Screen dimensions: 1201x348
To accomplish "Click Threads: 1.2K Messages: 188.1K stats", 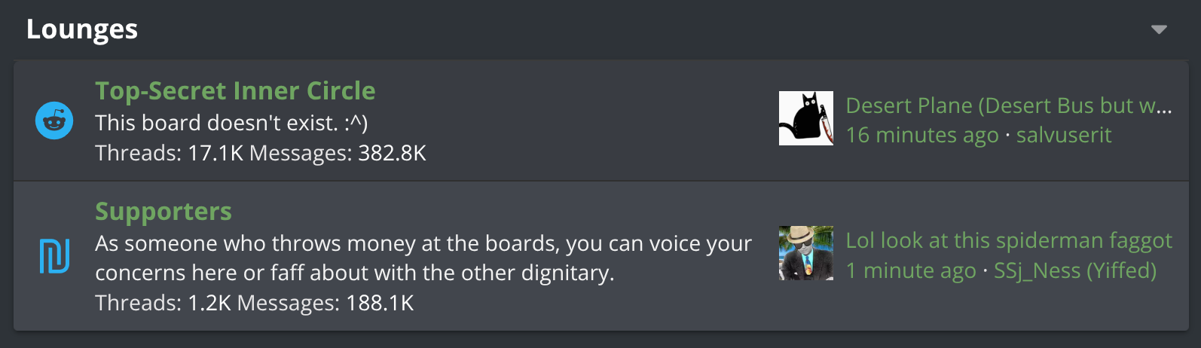I will [x=255, y=303].
